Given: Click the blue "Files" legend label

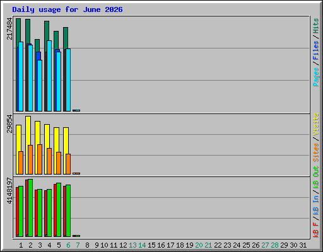Looking at the screenshot, I should tap(315, 50).
